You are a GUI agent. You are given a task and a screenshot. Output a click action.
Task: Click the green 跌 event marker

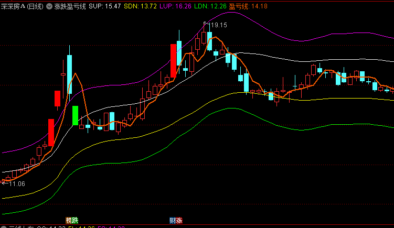click(x=75, y=221)
